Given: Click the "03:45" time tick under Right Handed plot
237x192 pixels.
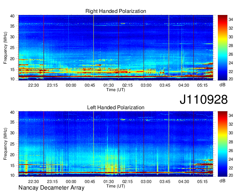Looking at the screenshot, I should (x=165, y=85).
